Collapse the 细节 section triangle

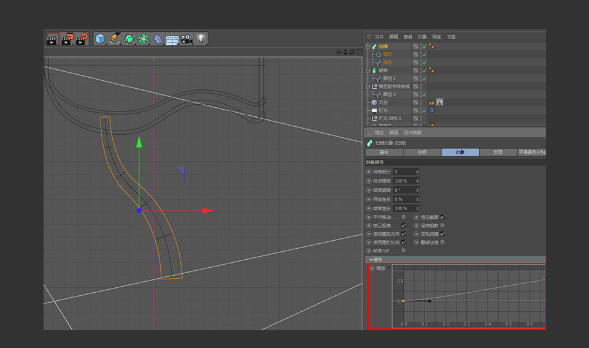[x=371, y=260]
